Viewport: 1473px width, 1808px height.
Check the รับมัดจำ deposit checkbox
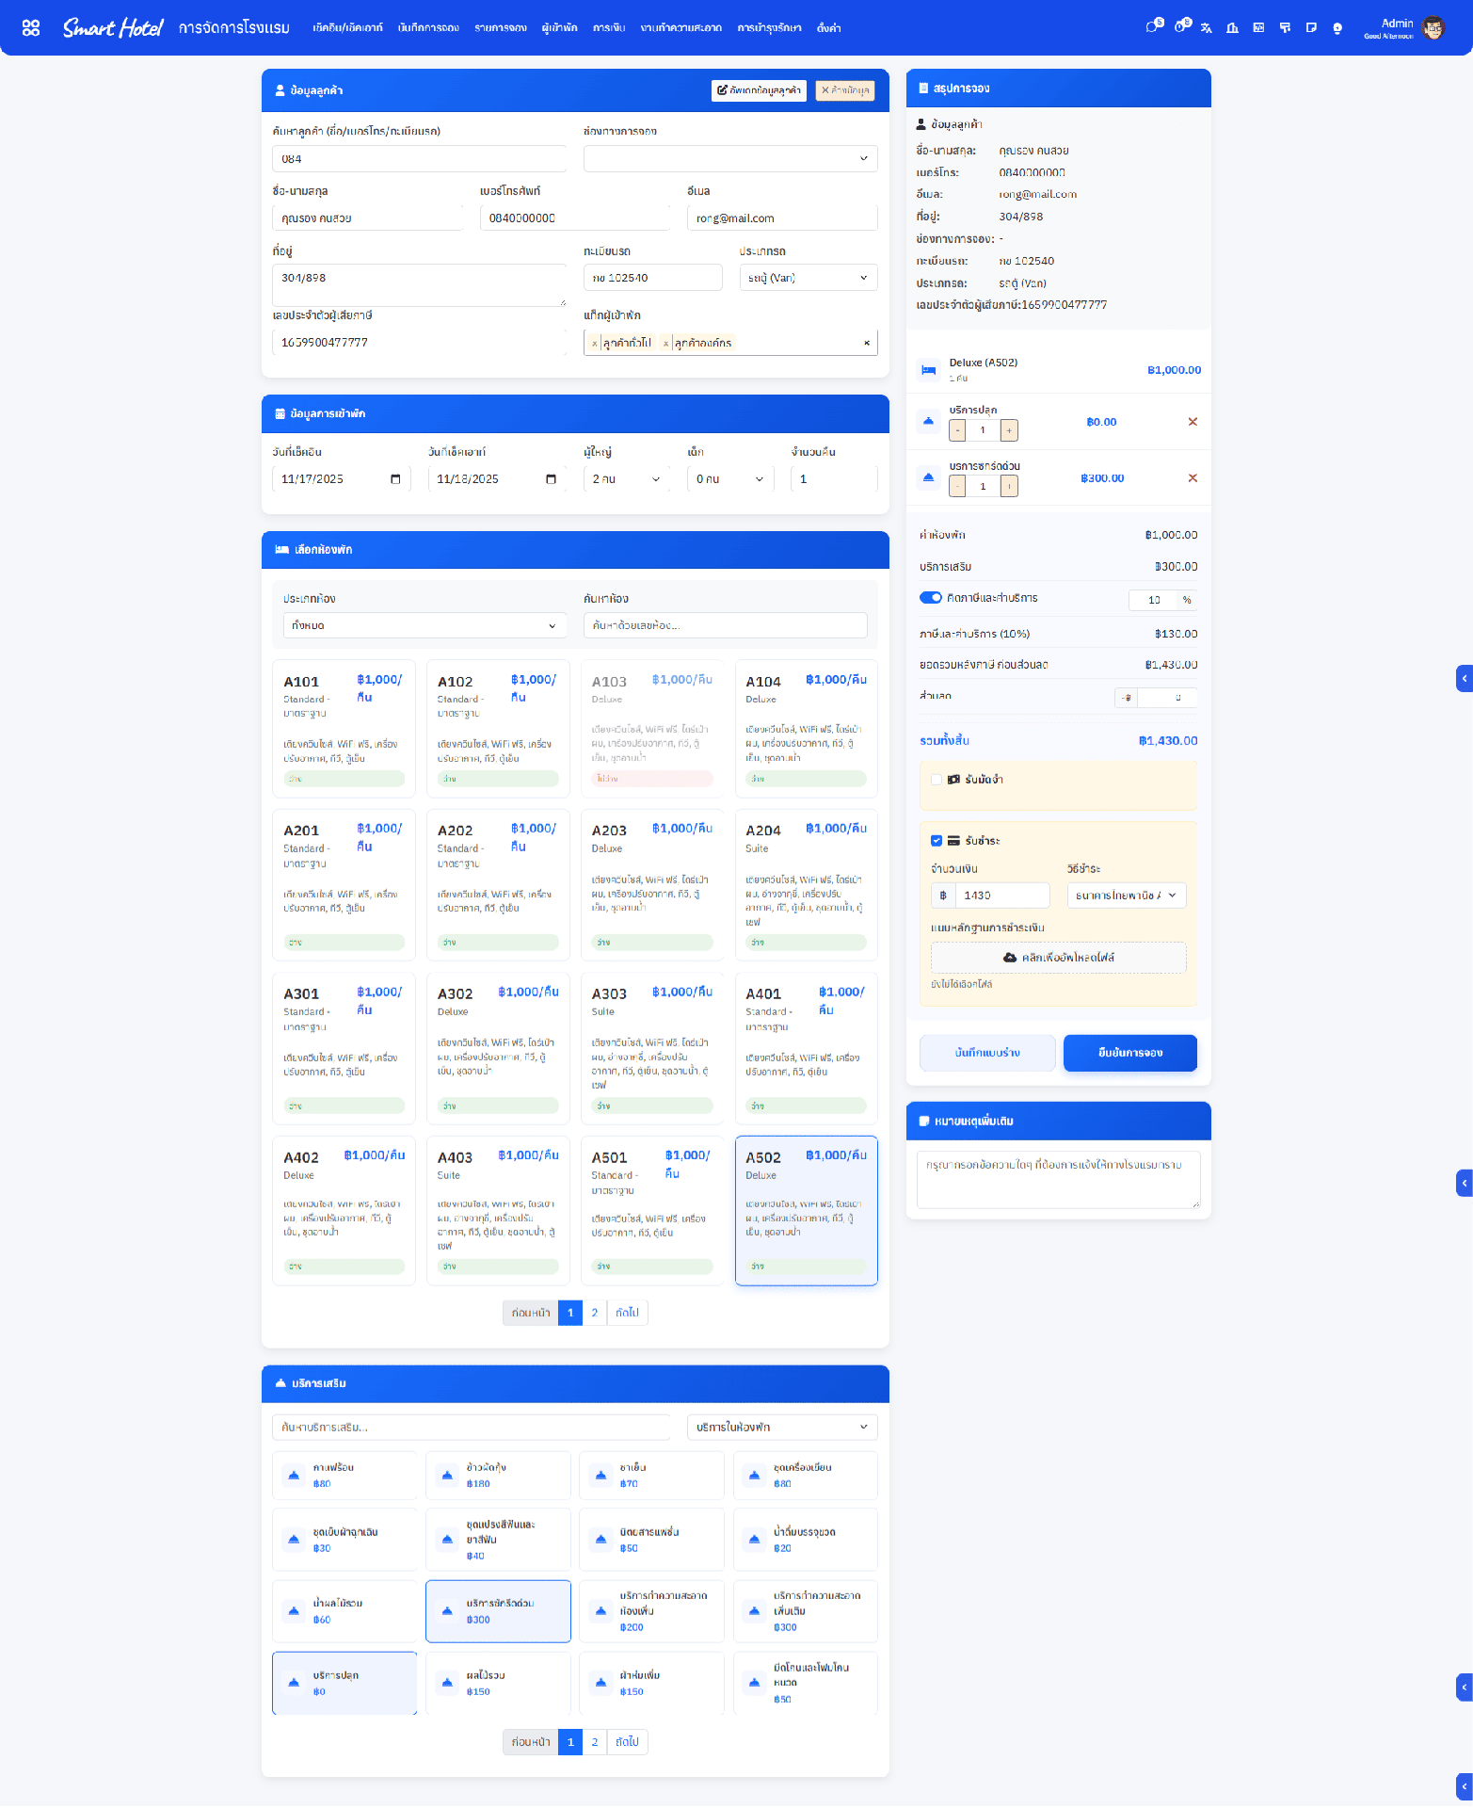pos(937,780)
